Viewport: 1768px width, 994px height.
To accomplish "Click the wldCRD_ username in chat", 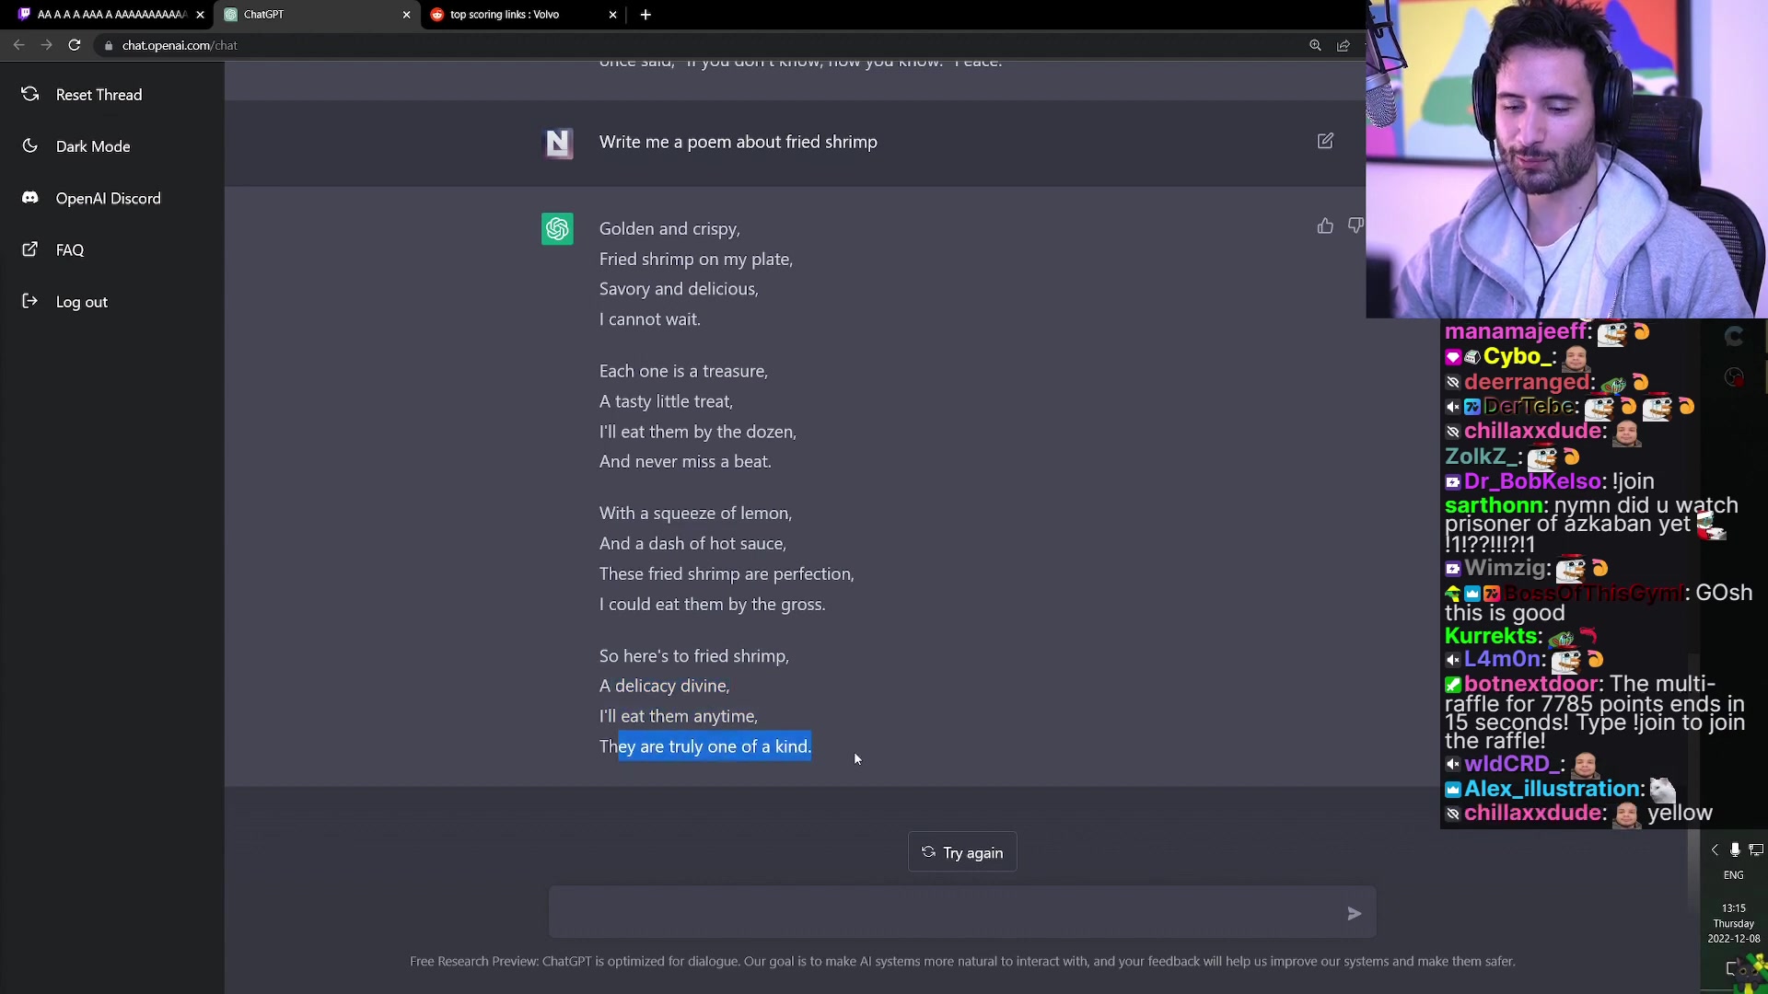I will click(1510, 764).
